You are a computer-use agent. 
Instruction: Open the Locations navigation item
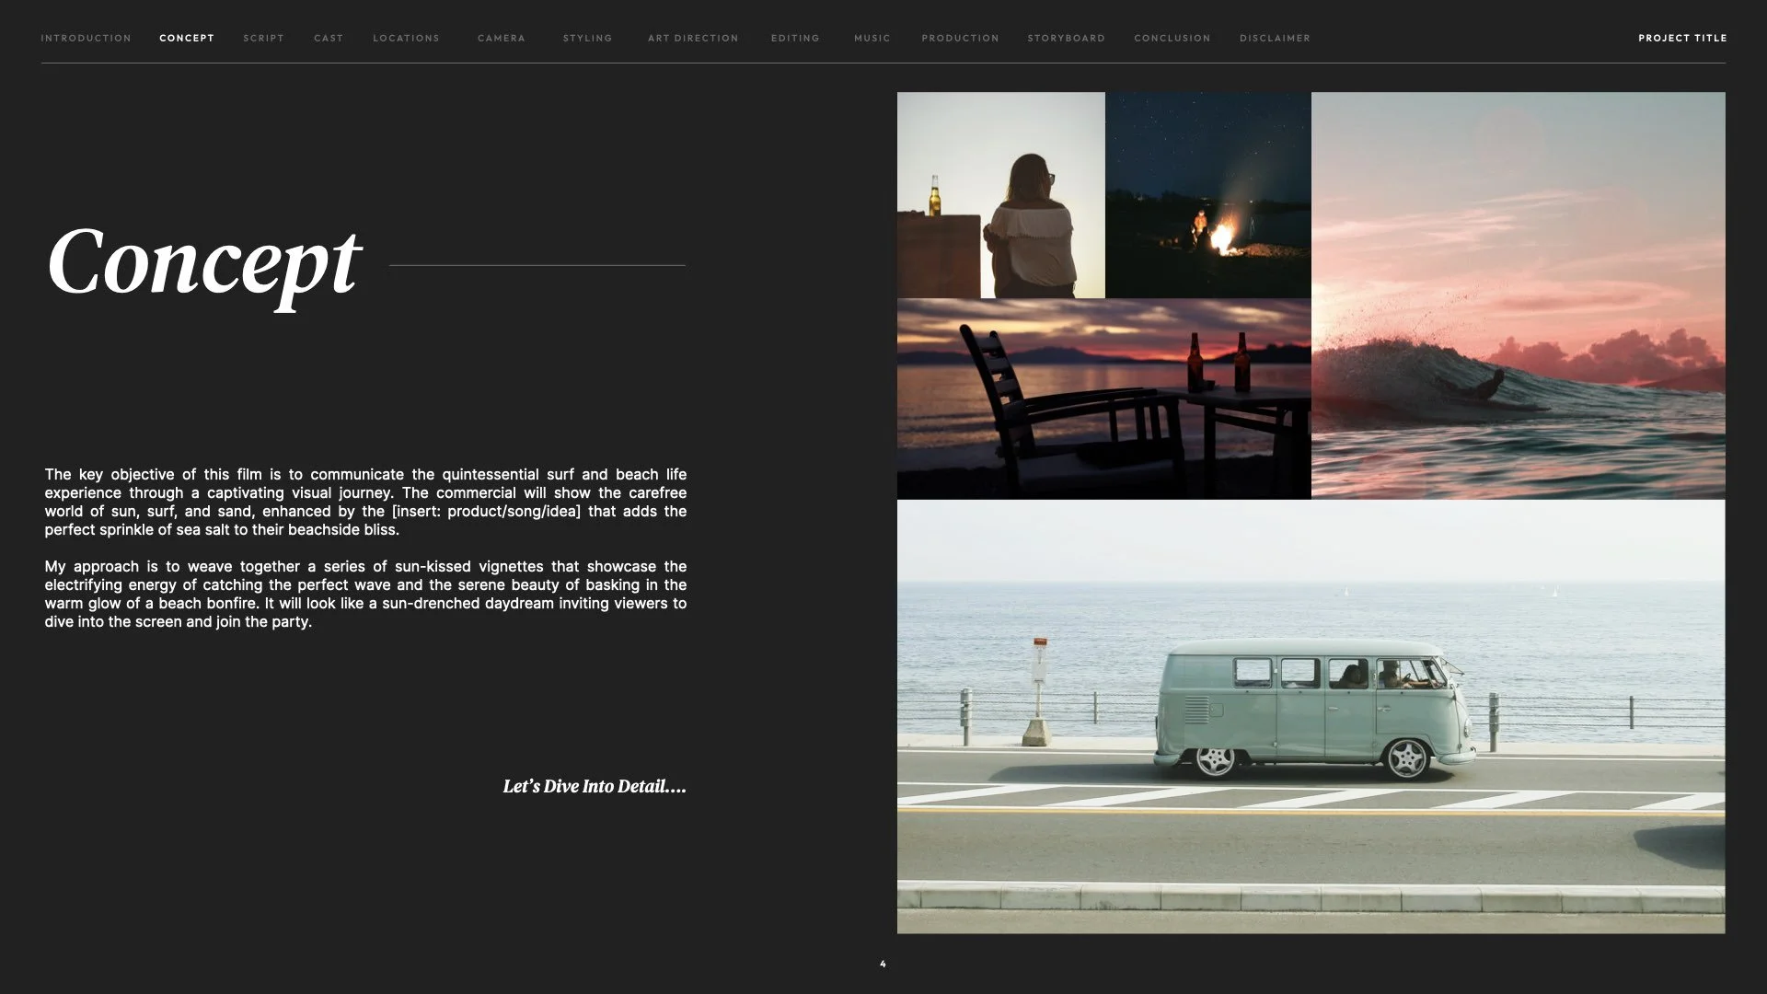406,38
